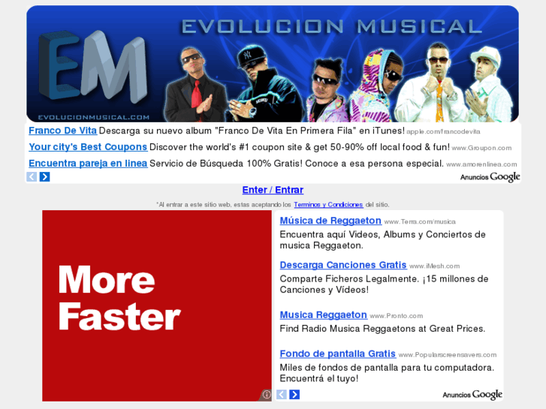Open Descarga Canciones Gratis ad link
The image size is (546, 409).
[x=343, y=265]
